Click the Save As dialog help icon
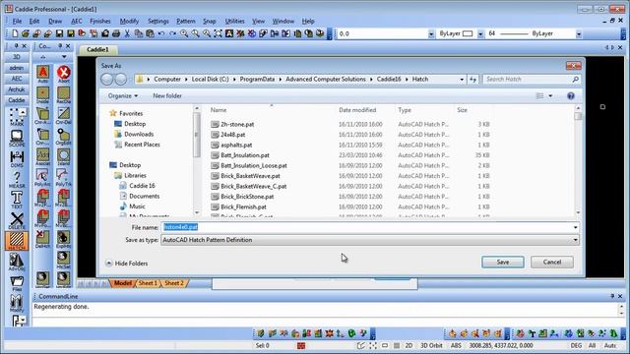This screenshot has height=354, width=630. 571,96
